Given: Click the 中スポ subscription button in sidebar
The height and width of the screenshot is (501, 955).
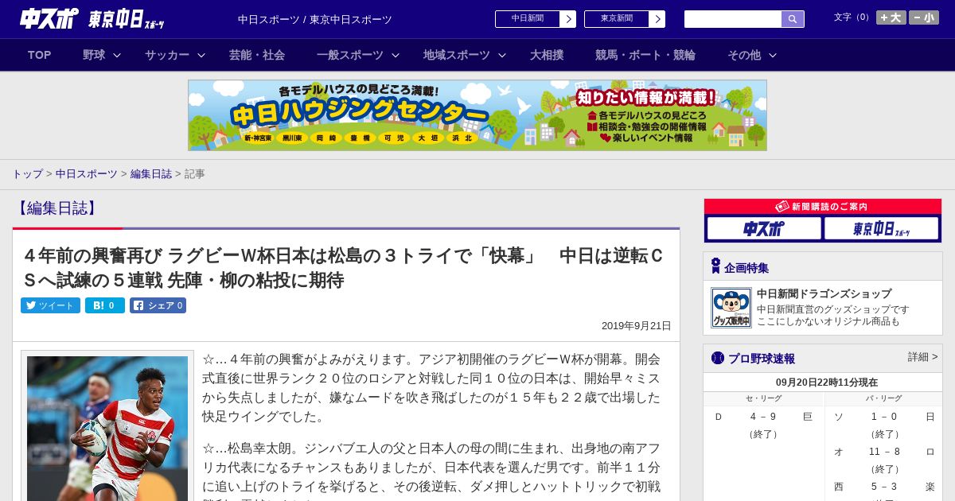Looking at the screenshot, I should click(764, 229).
